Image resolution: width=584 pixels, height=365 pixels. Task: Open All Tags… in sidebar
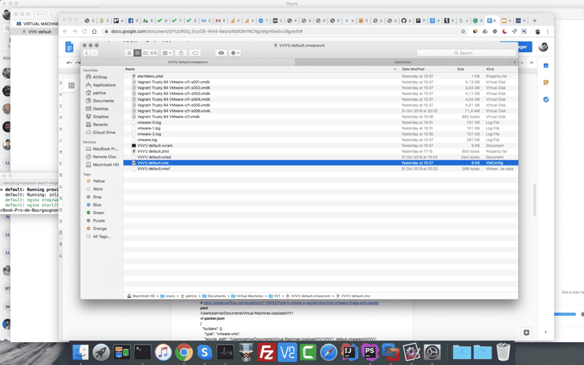click(x=98, y=236)
